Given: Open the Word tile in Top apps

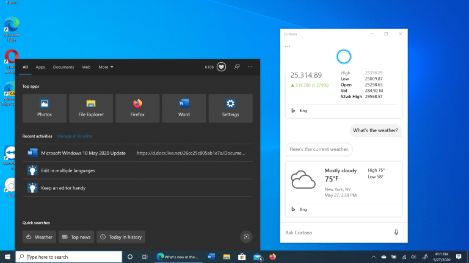Looking at the screenshot, I should [184, 108].
